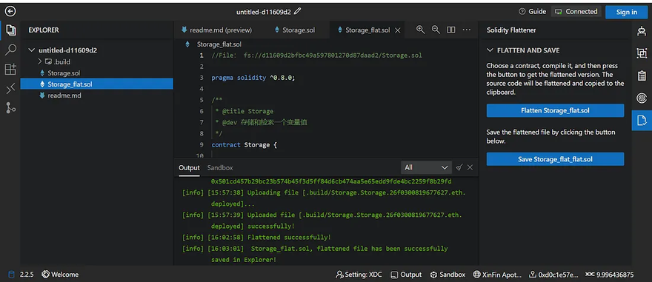The width and height of the screenshot is (652, 282).
Task: Zoom out the editor view
Action: tap(436, 30)
